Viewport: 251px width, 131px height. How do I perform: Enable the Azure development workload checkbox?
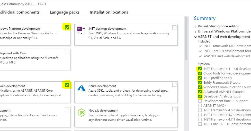click(x=174, y=85)
